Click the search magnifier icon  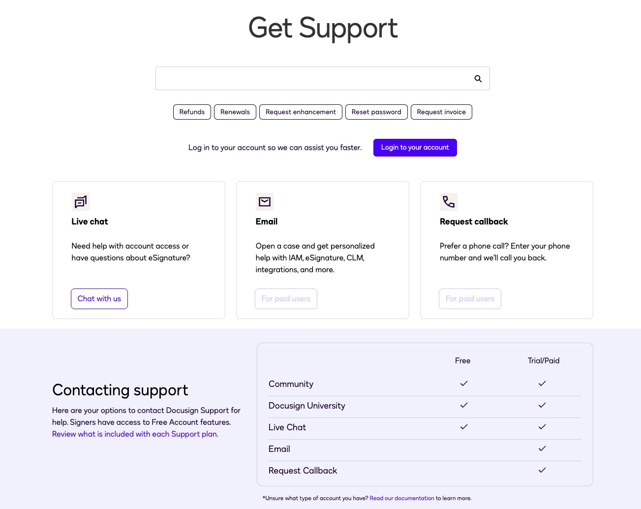478,78
